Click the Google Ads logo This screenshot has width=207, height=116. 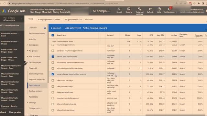(14, 11)
